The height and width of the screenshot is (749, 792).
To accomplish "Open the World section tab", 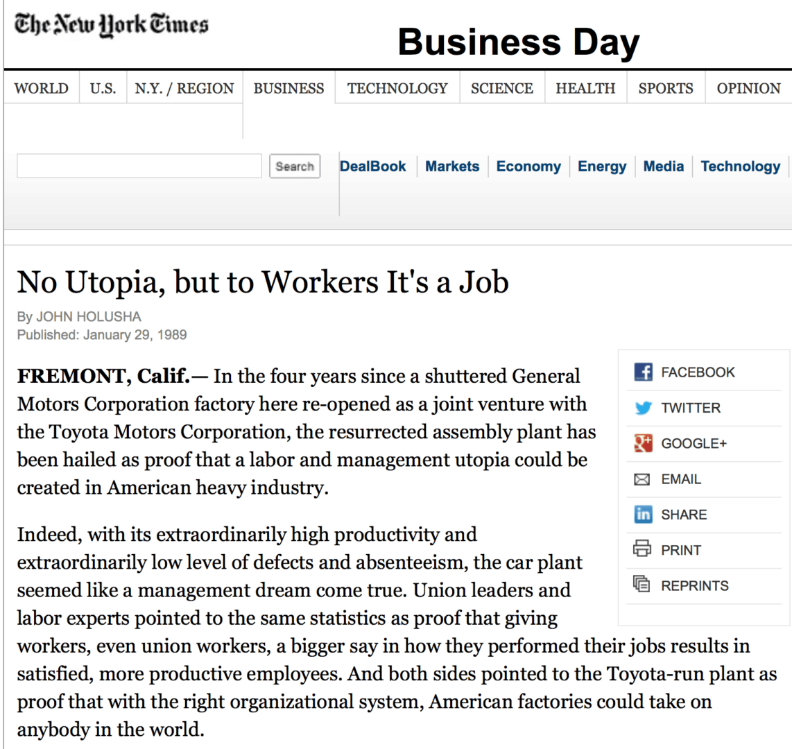I will coord(42,89).
